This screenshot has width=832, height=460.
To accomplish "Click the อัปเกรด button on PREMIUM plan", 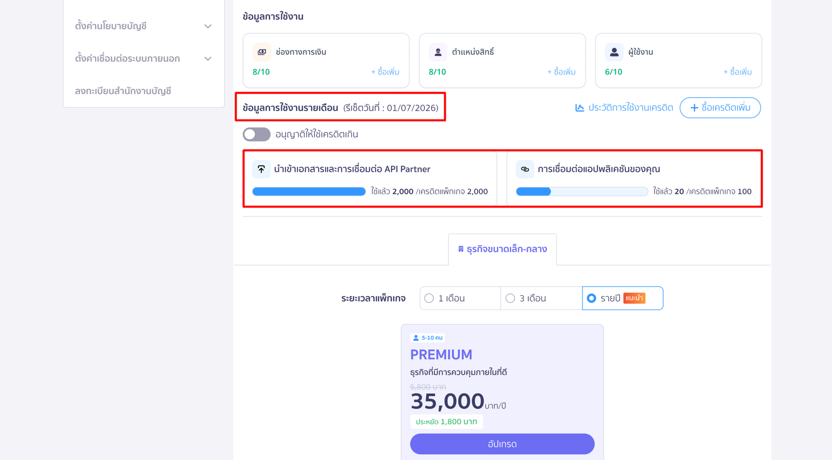I will pyautogui.click(x=502, y=444).
